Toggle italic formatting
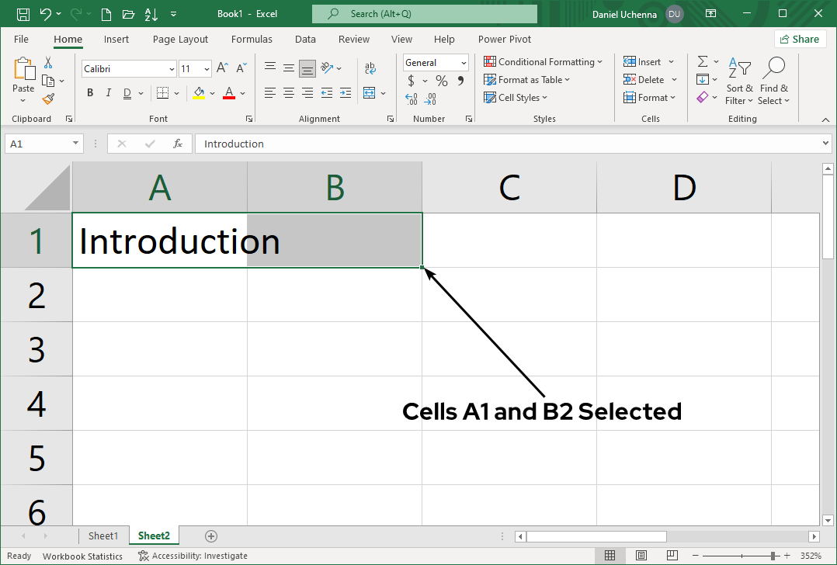 point(108,92)
